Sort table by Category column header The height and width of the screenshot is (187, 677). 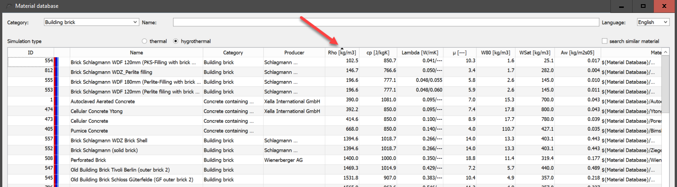click(233, 53)
